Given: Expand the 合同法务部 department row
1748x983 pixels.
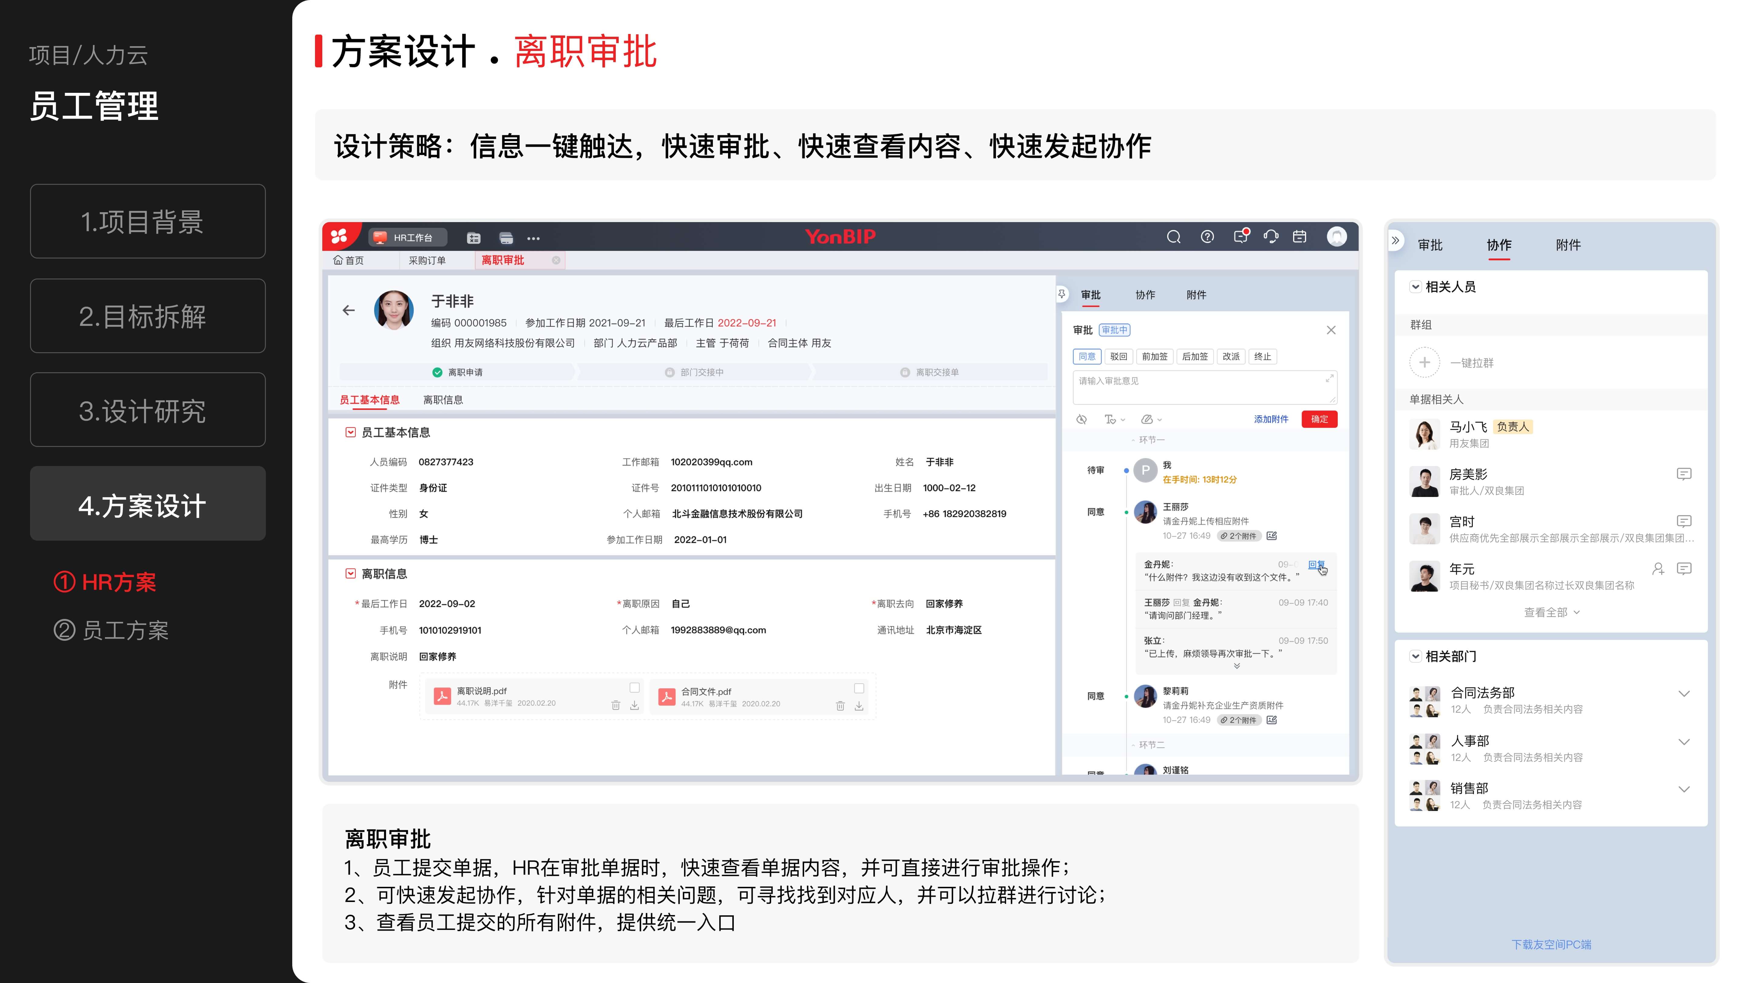Looking at the screenshot, I should point(1684,693).
